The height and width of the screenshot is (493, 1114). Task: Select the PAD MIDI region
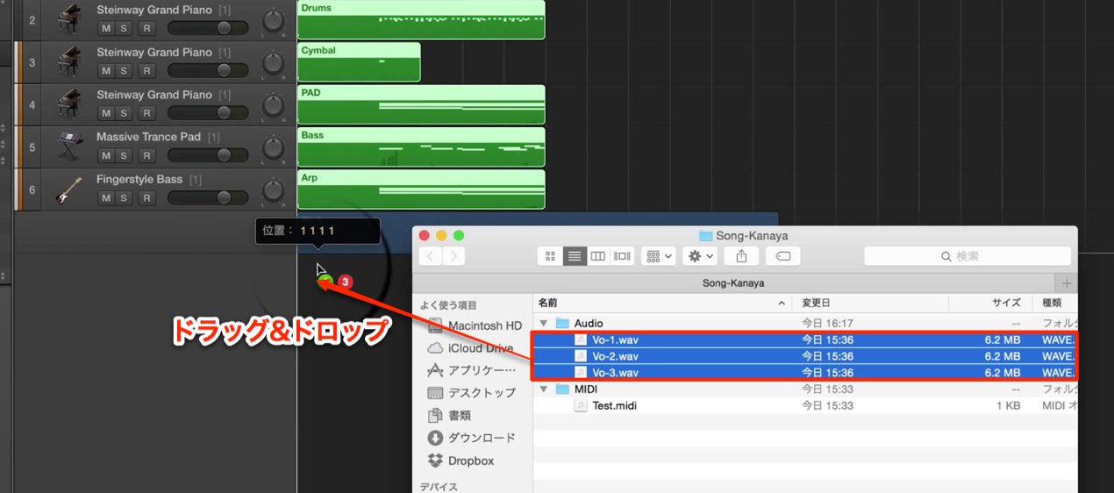[421, 104]
